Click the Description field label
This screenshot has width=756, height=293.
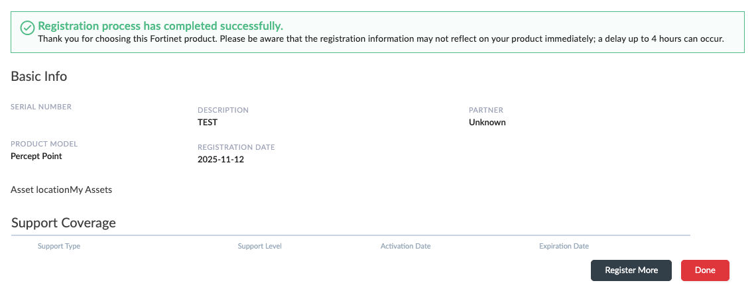tap(223, 110)
